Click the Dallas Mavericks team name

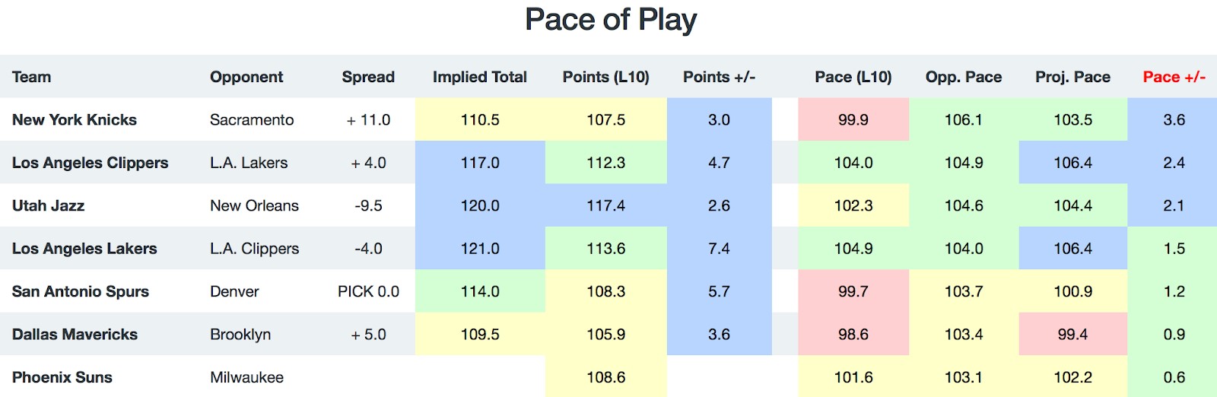75,334
